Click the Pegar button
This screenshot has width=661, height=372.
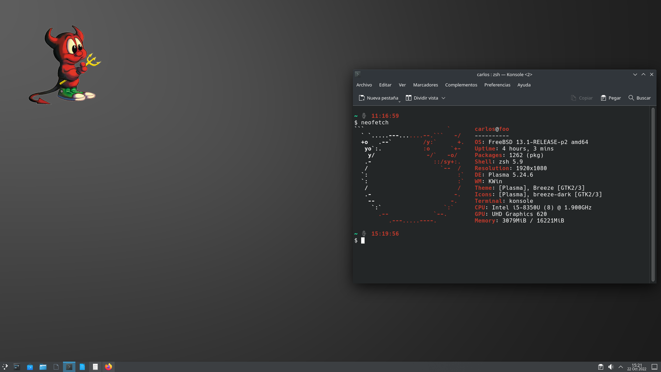click(611, 98)
